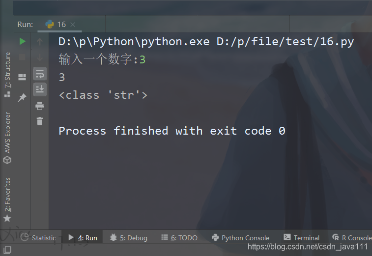Click the <class 'str'> output line
372x256 pixels.
103,95
